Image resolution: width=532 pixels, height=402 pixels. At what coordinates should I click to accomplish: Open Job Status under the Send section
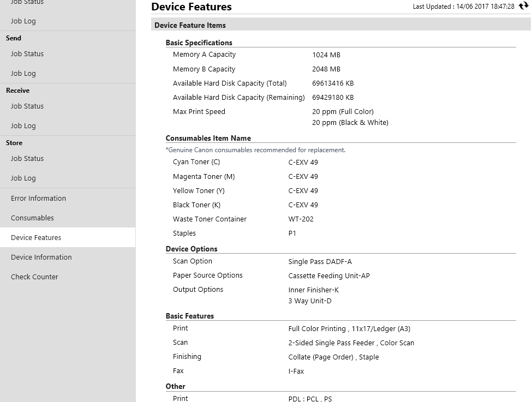[x=27, y=54]
